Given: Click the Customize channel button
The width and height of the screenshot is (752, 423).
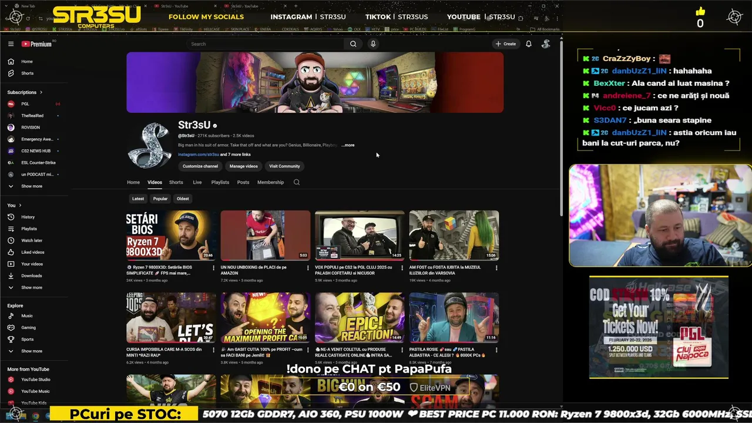Looking at the screenshot, I should pyautogui.click(x=200, y=166).
